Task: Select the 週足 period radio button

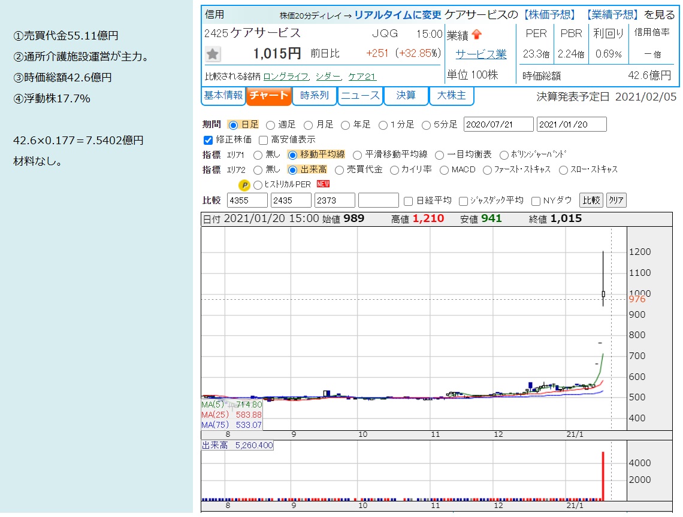Action: pyautogui.click(x=270, y=125)
